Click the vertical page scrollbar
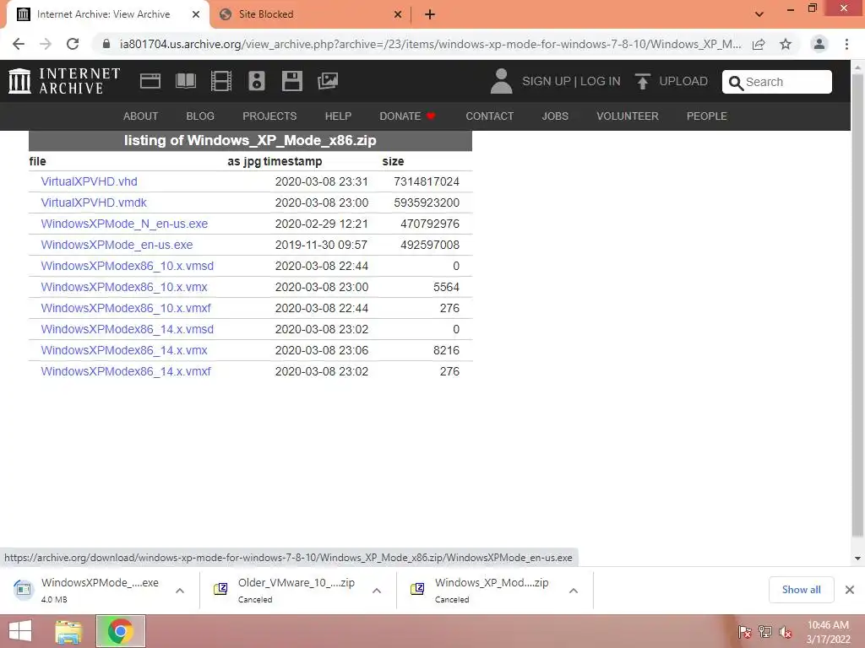The height and width of the screenshot is (648, 865). [x=857, y=304]
